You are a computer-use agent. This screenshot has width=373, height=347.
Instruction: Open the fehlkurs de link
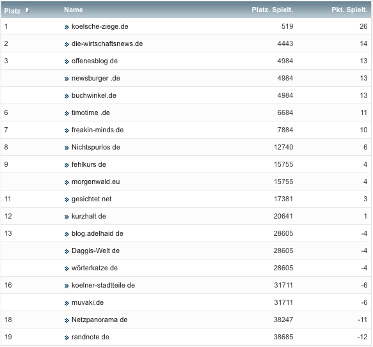click(x=89, y=164)
